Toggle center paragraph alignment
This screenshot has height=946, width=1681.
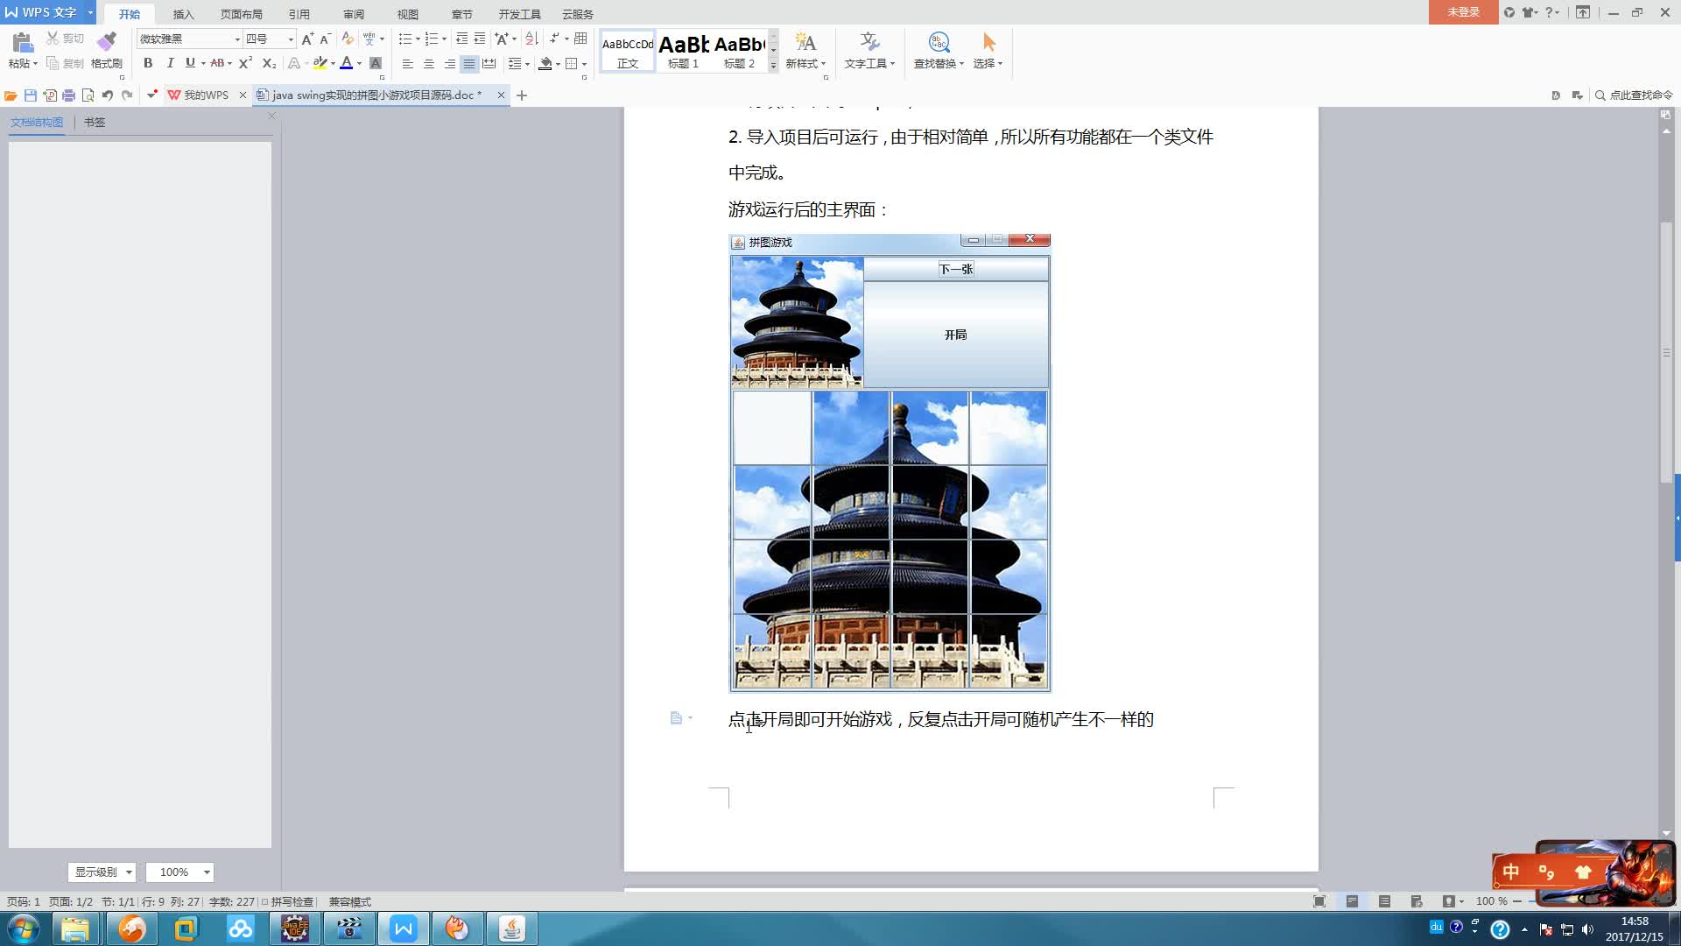(428, 63)
